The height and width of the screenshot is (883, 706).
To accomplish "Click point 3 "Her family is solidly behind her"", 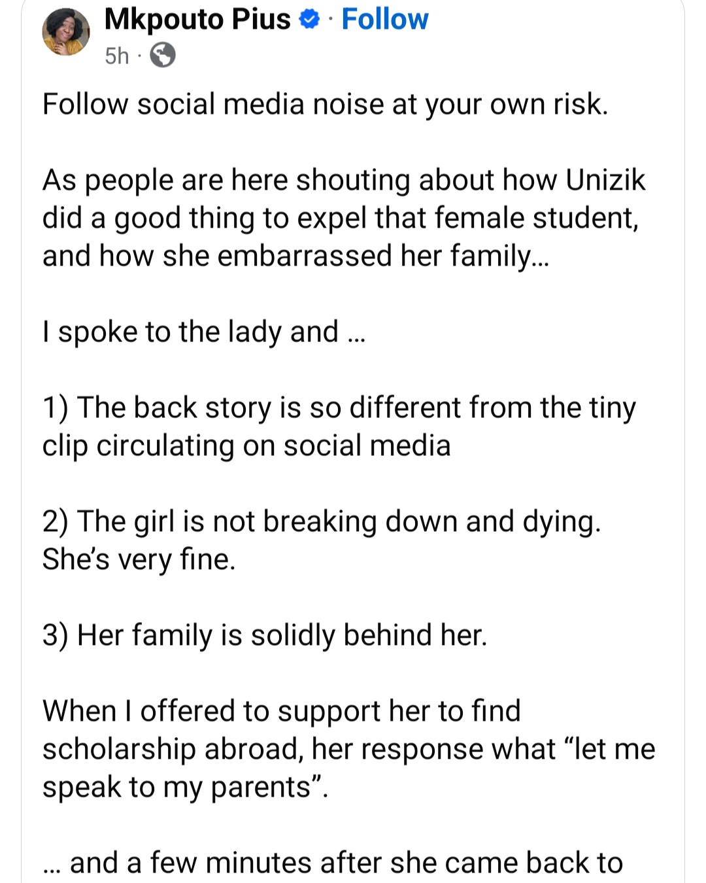I will [x=265, y=636].
